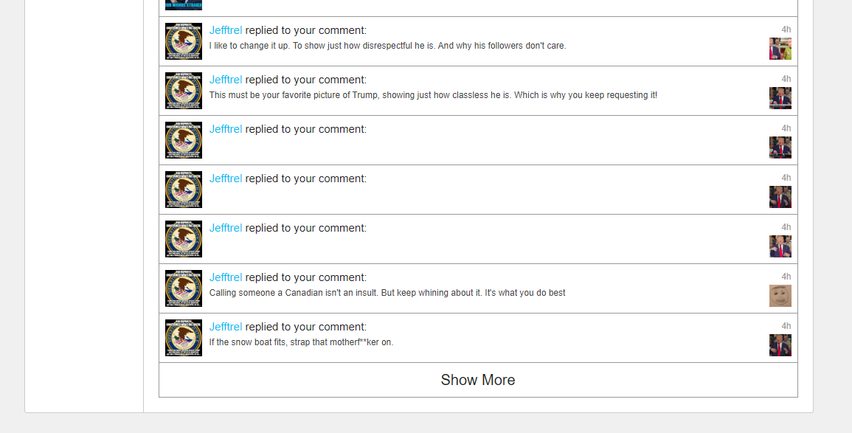Open first empty Jefftrel reply notification
Image resolution: width=852 pixels, height=433 pixels.
point(478,140)
